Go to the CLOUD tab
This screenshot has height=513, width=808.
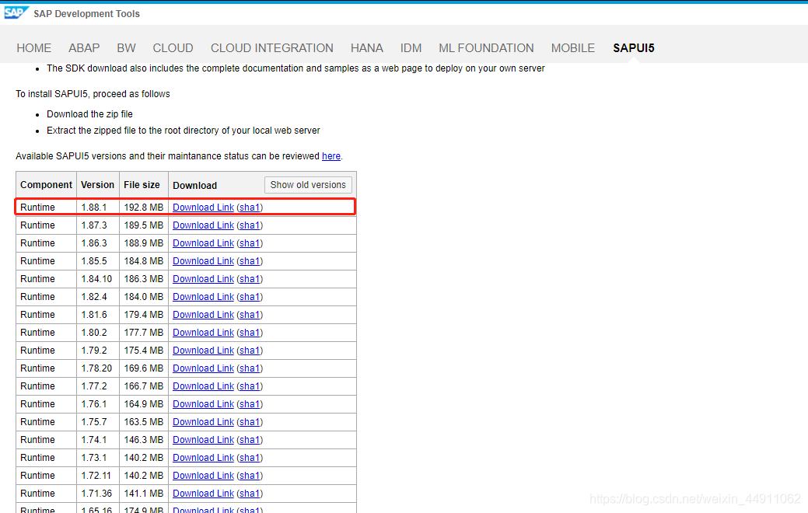(x=173, y=48)
